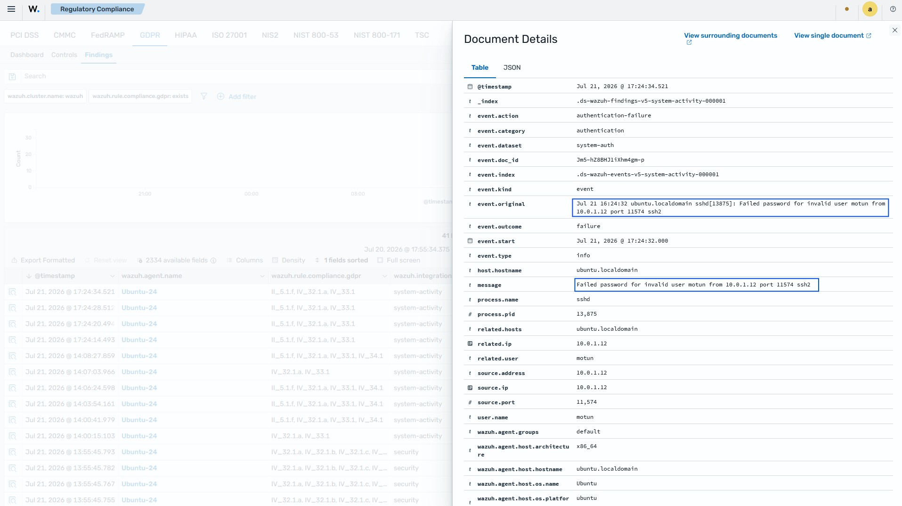Click the saved queries icon beside Search
902x506 pixels.
(12, 76)
